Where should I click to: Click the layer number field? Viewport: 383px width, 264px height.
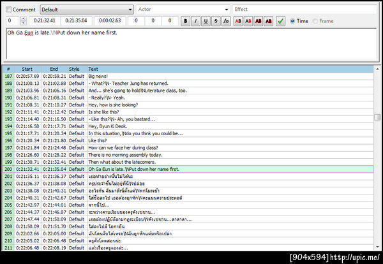coord(13,21)
